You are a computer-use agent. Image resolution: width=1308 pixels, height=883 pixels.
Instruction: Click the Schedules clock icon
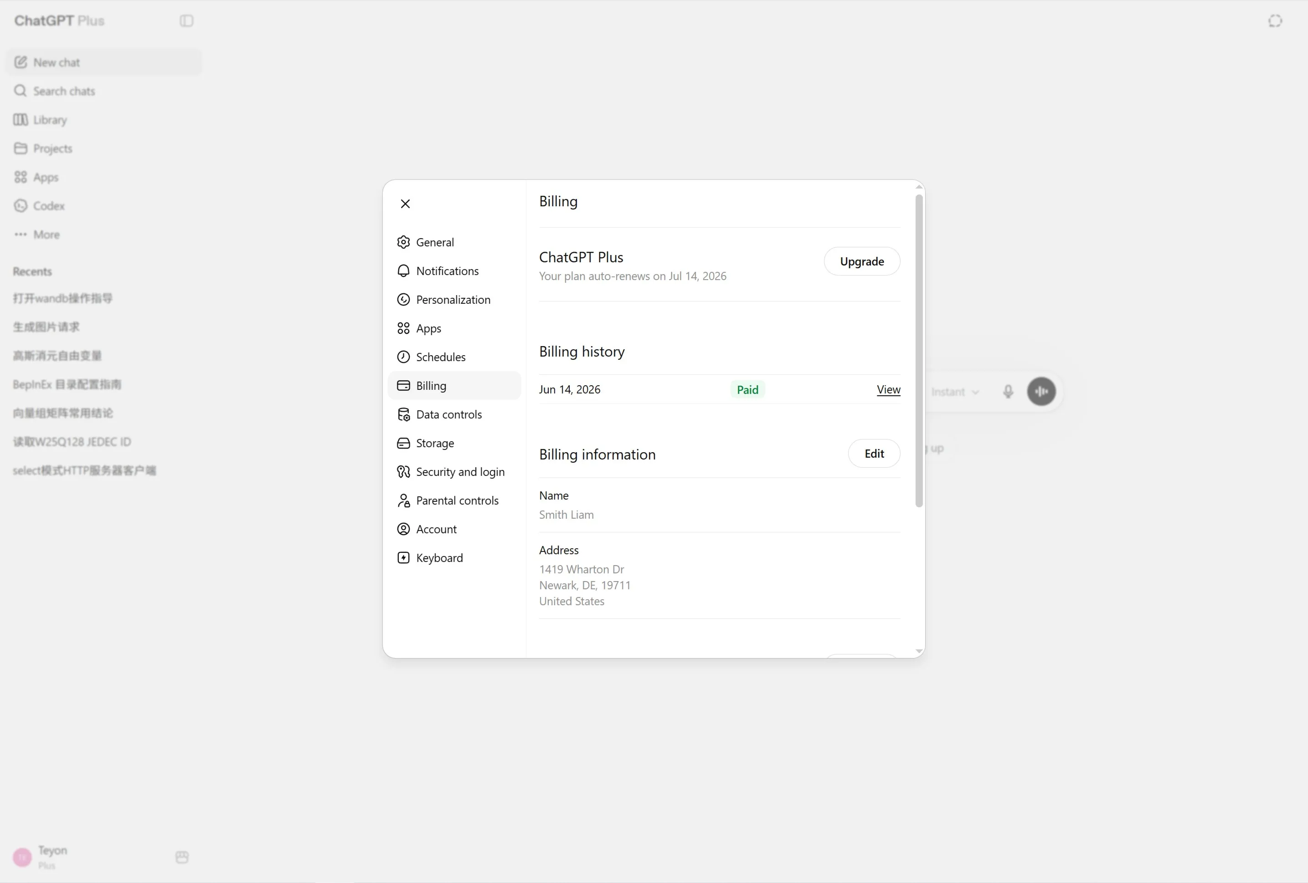click(403, 357)
